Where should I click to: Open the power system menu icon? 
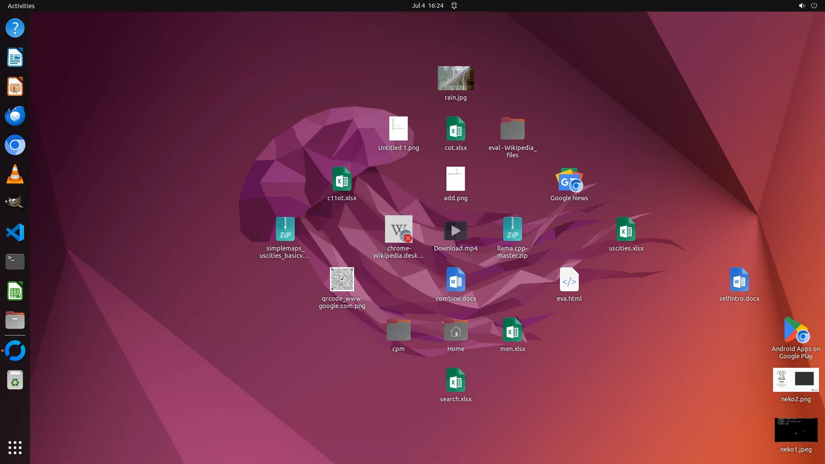pos(814,6)
